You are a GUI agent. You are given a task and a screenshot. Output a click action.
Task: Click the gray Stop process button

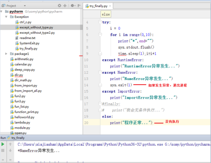click(x=3, y=150)
